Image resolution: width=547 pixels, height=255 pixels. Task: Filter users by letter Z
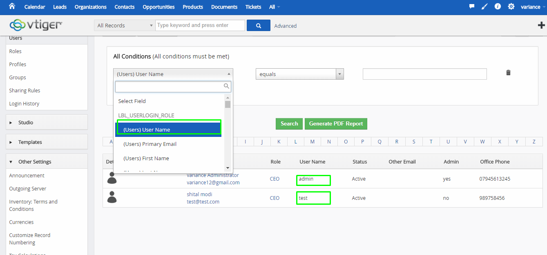pos(534,141)
